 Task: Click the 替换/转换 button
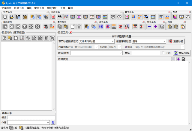(x=181, y=53)
